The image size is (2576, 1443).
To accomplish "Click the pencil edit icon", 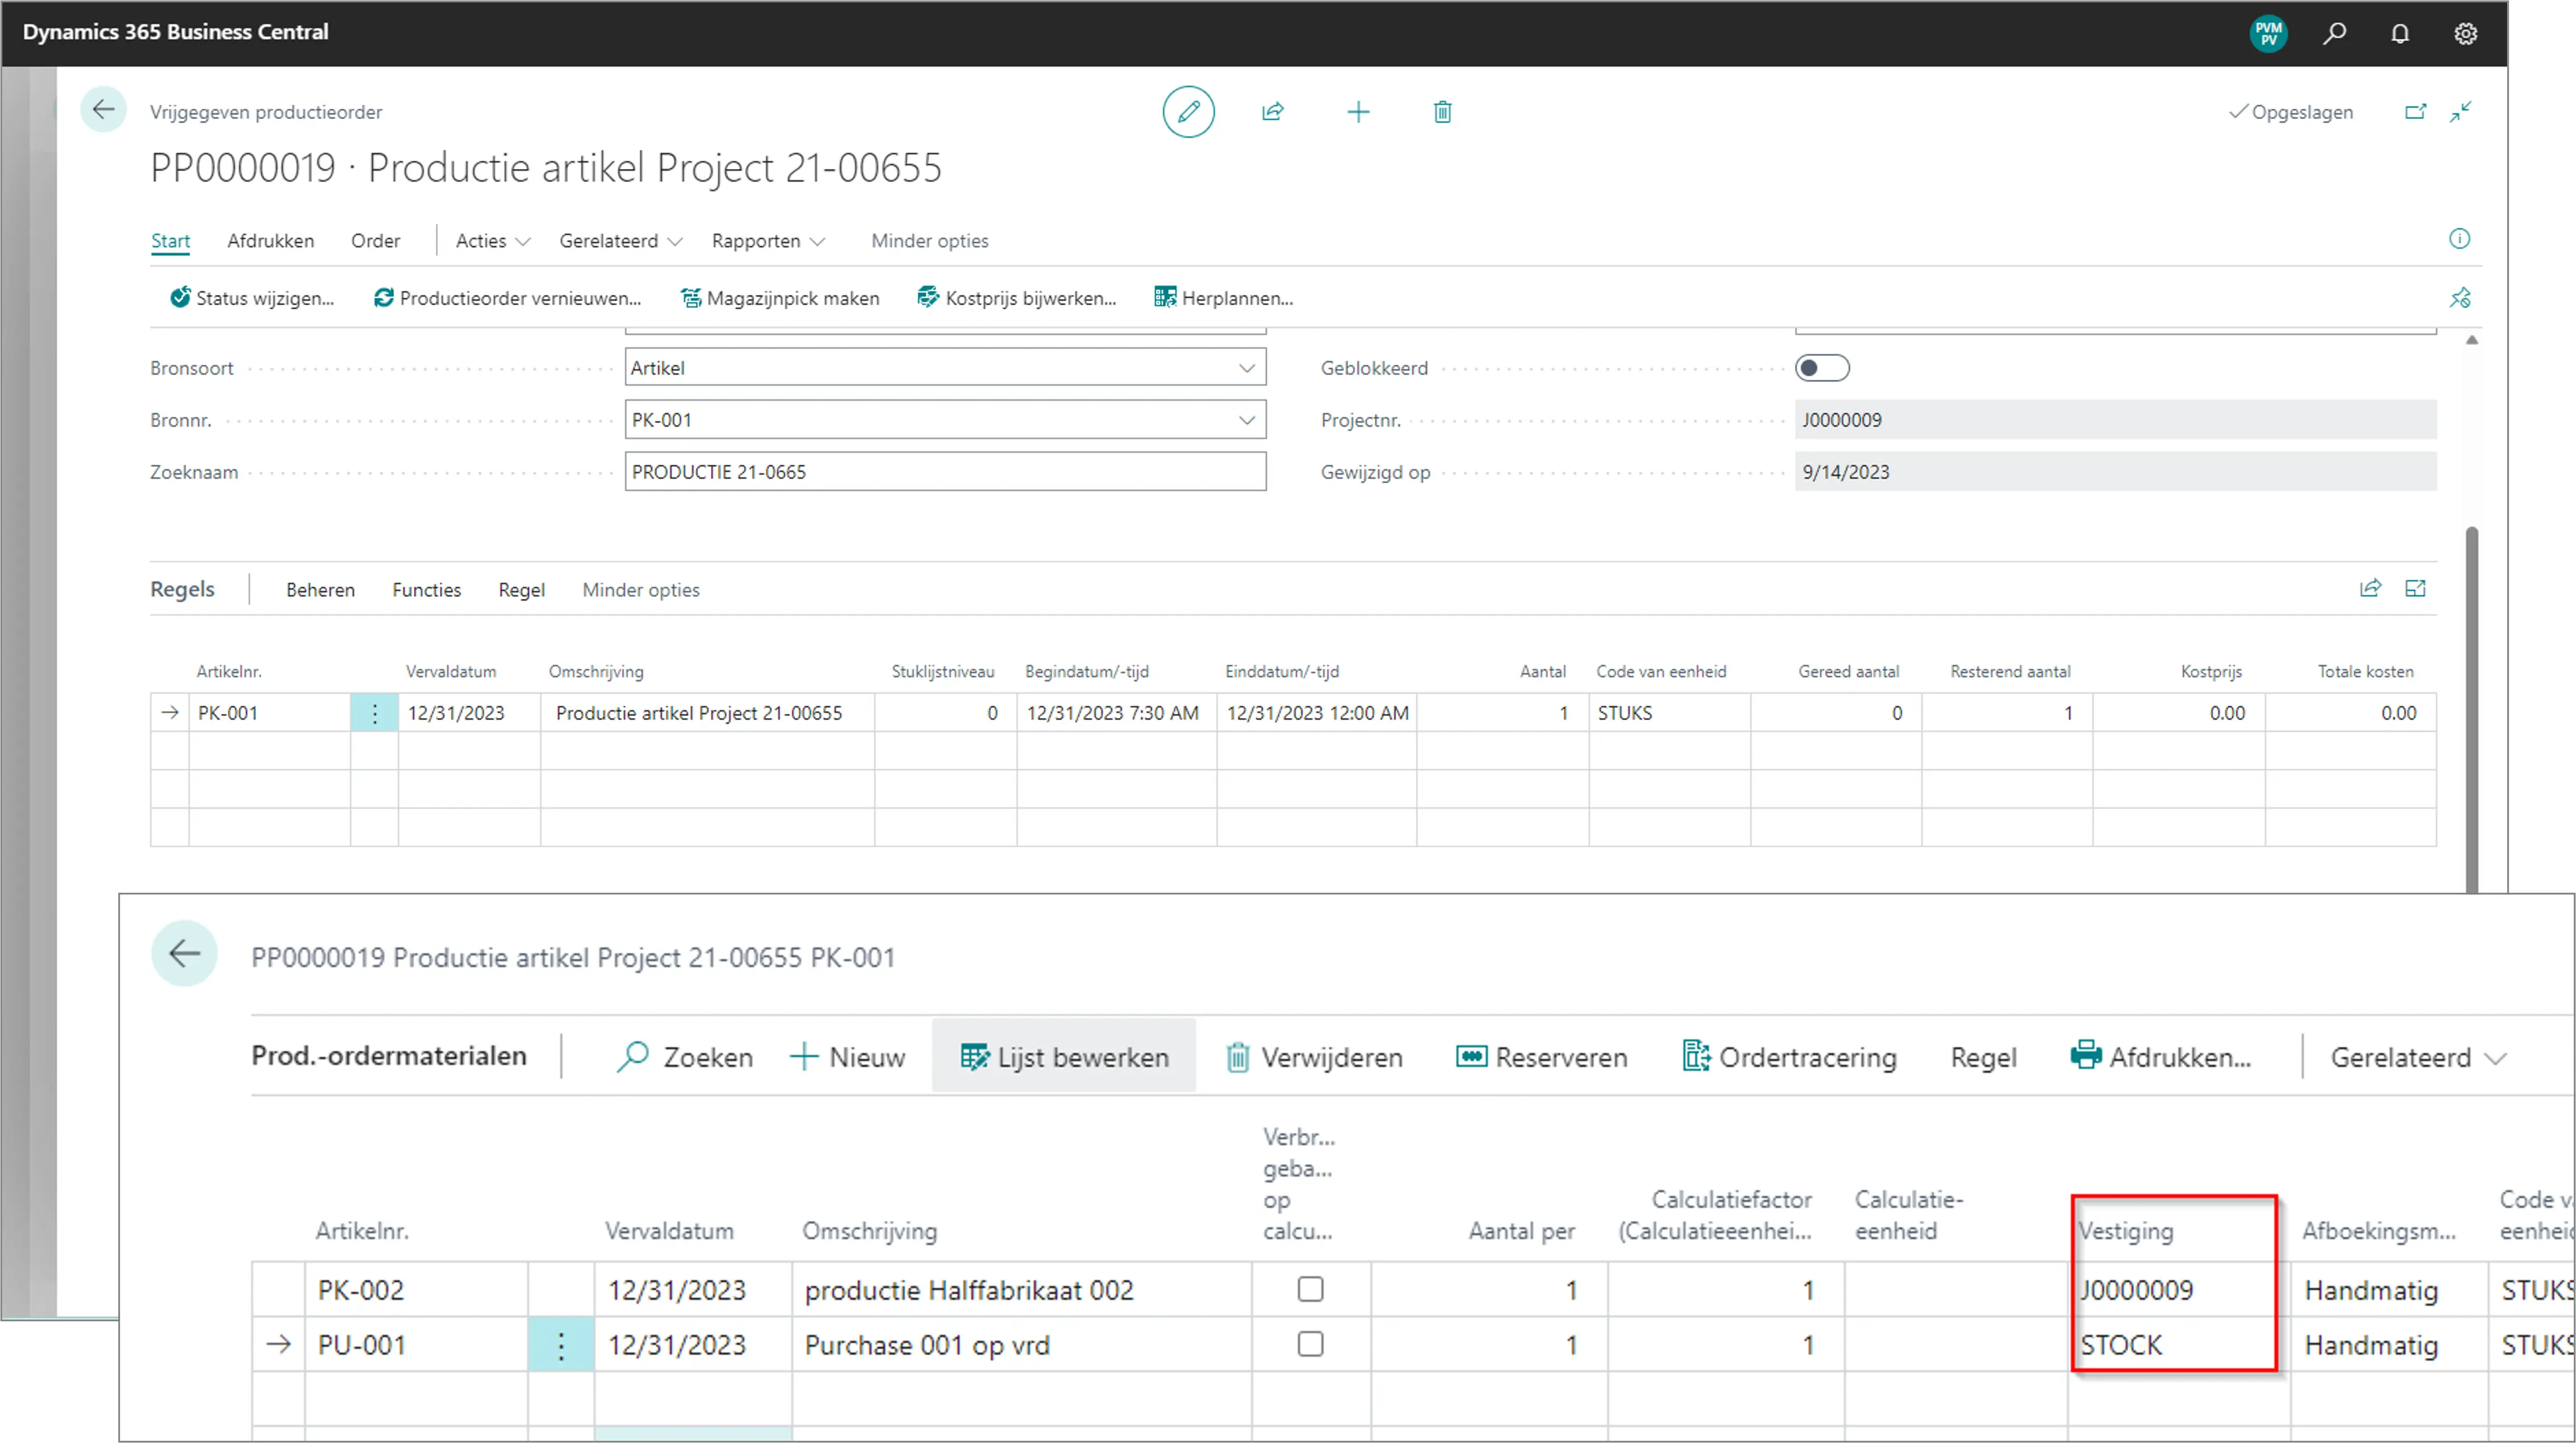I will click(x=1188, y=112).
